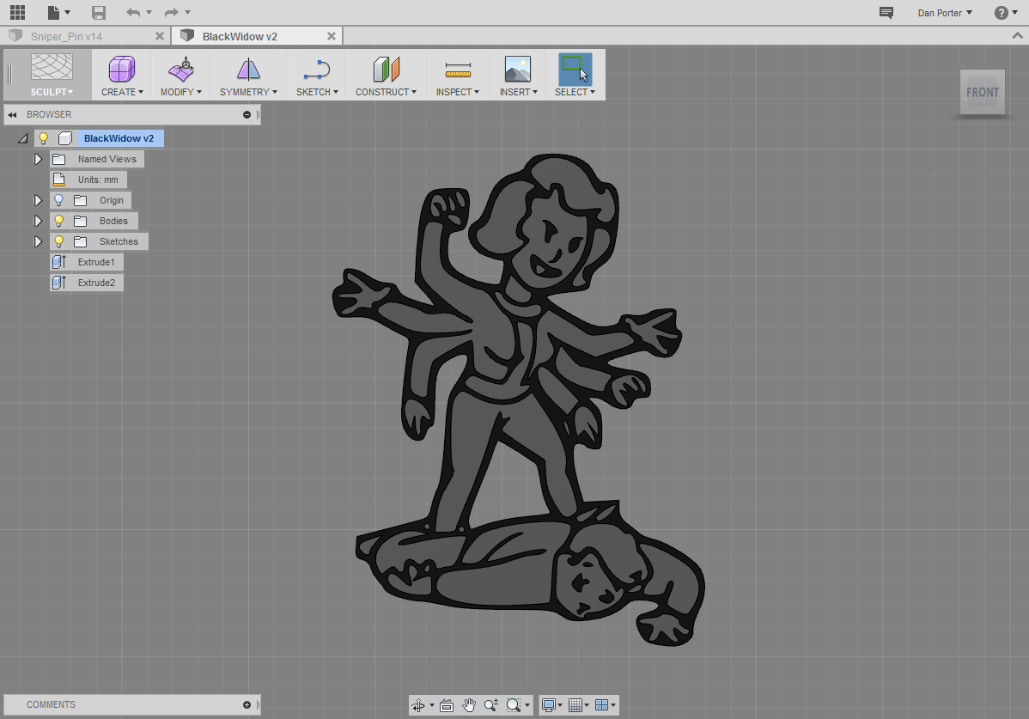Expand the Named Views folder
Image resolution: width=1029 pixels, height=719 pixels.
click(x=38, y=159)
